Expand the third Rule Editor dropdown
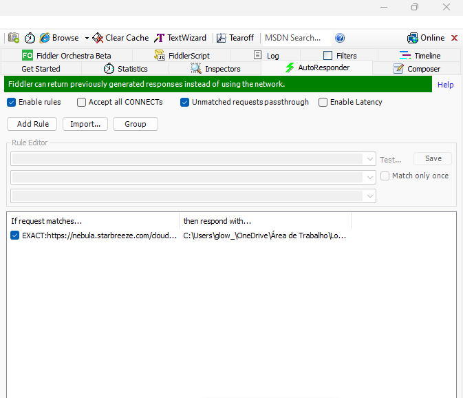This screenshot has width=463, height=398. point(369,196)
